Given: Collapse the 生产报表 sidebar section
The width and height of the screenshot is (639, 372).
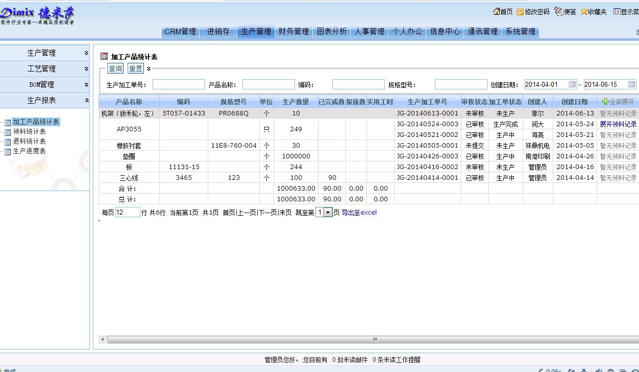Looking at the screenshot, I should coord(86,101).
